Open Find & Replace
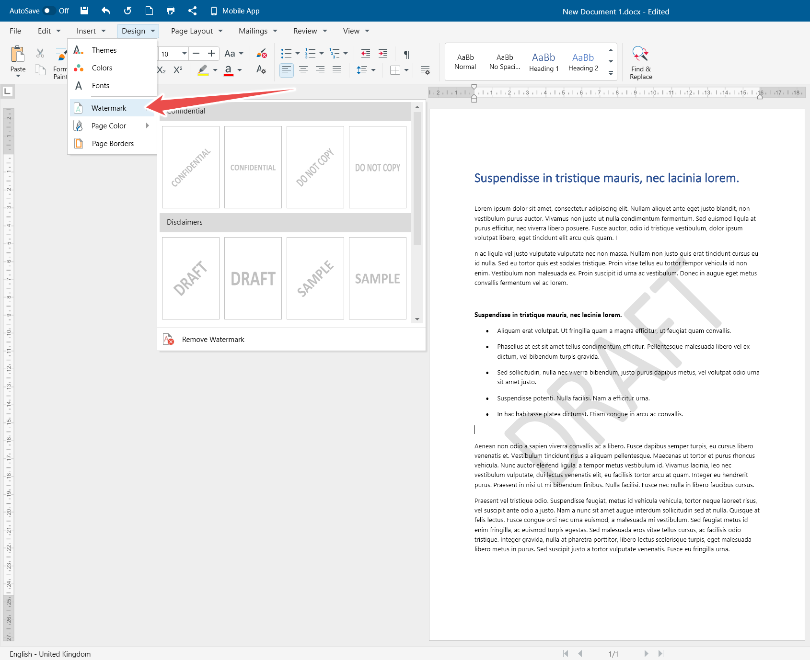 point(640,63)
